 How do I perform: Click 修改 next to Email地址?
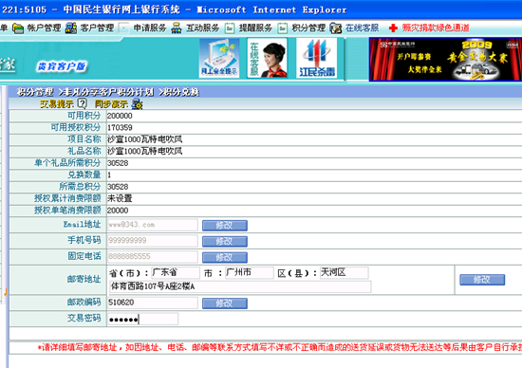pyautogui.click(x=225, y=226)
